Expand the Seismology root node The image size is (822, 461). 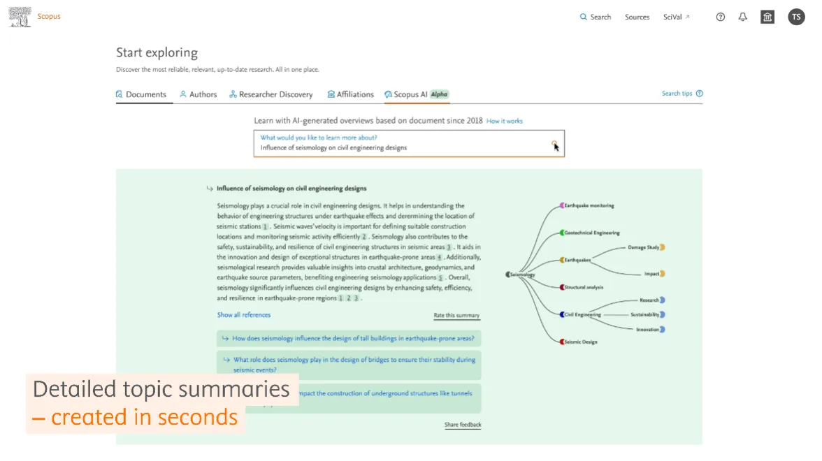[x=507, y=275]
